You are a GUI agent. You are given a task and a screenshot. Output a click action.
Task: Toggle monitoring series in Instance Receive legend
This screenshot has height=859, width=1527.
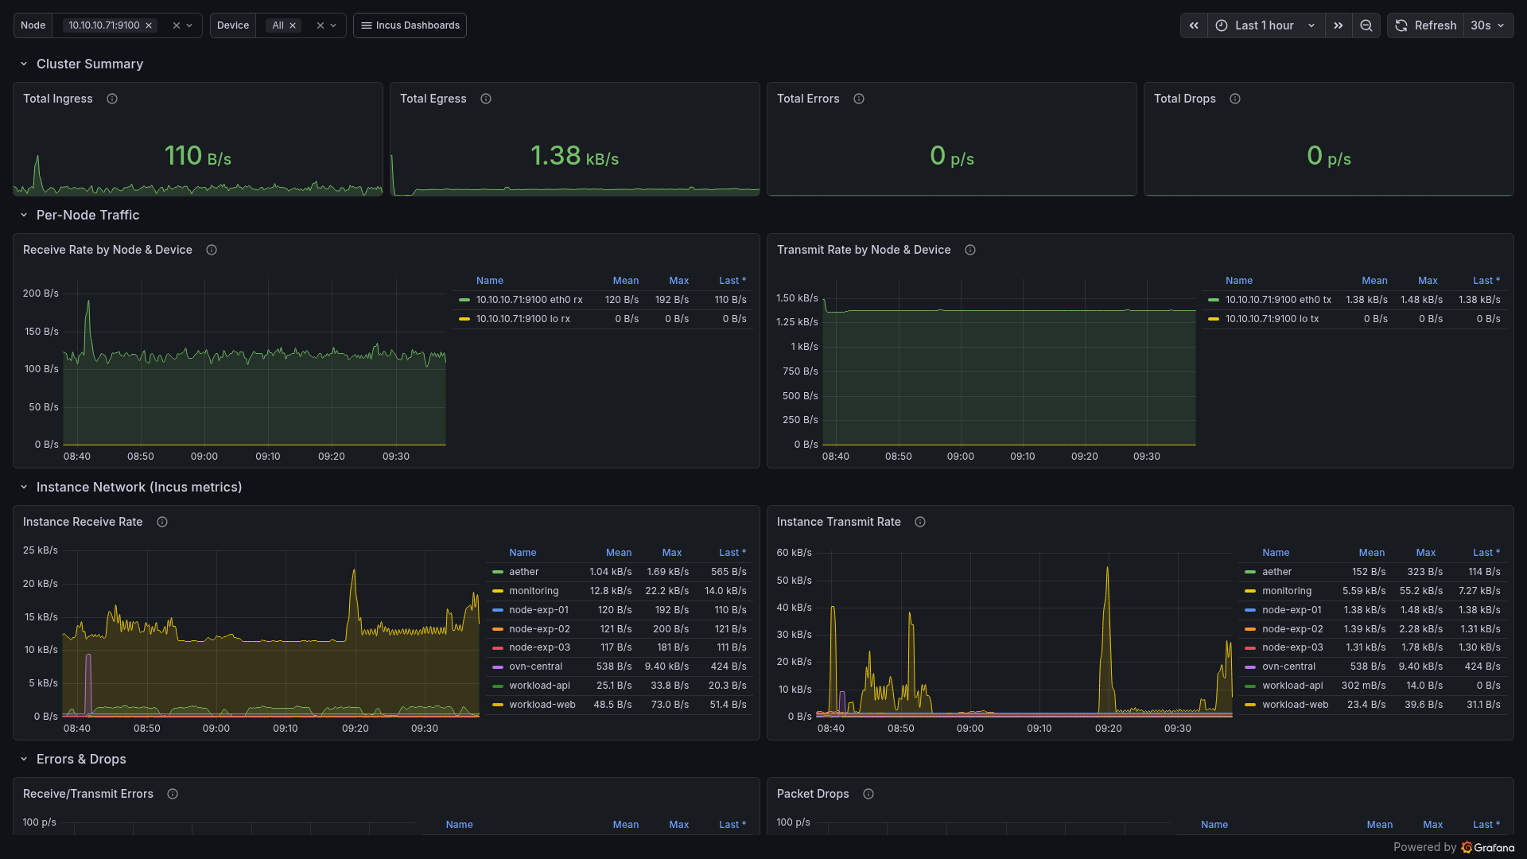534,591
